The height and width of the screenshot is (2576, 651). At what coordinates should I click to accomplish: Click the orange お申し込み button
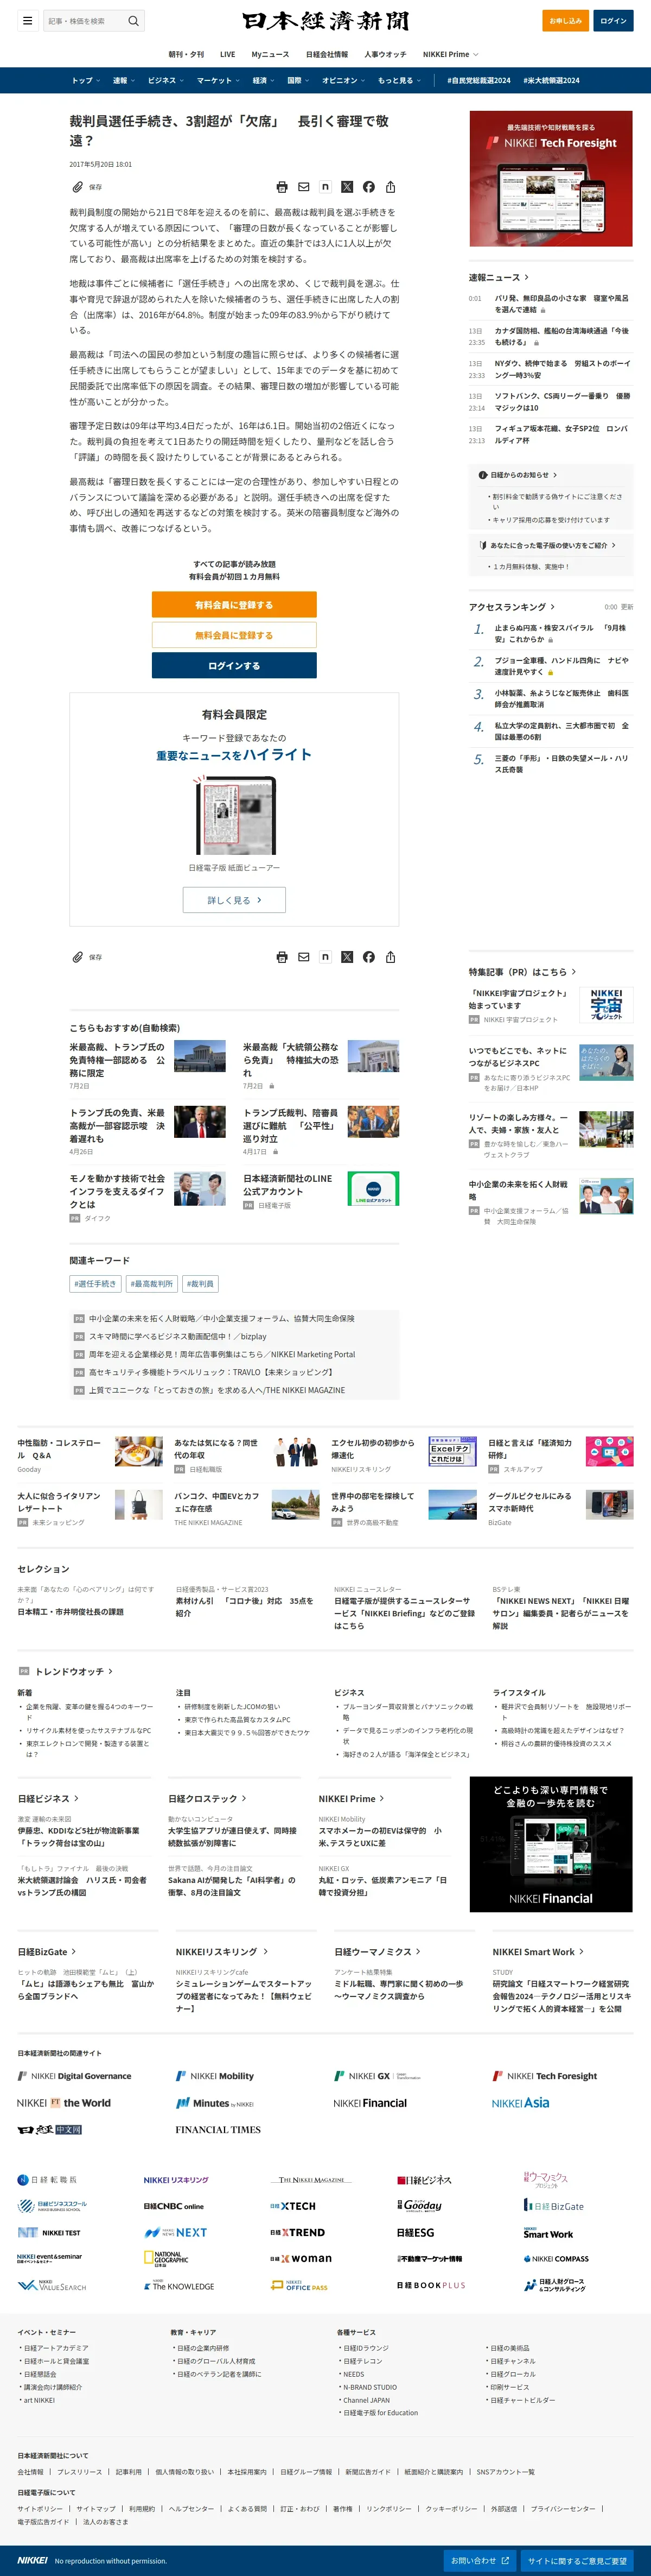tap(565, 20)
